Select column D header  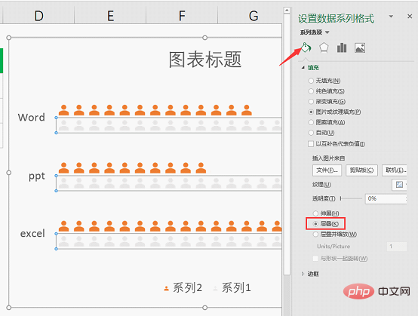pyautogui.click(x=38, y=16)
